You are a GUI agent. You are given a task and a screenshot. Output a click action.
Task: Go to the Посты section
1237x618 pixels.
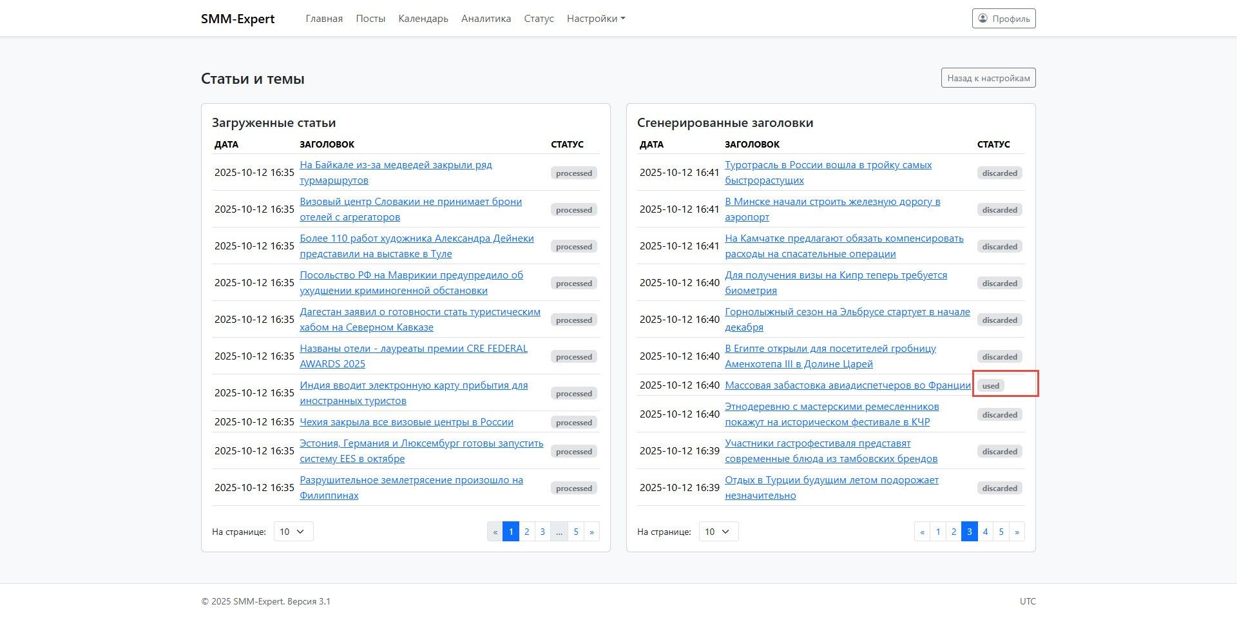370,19
